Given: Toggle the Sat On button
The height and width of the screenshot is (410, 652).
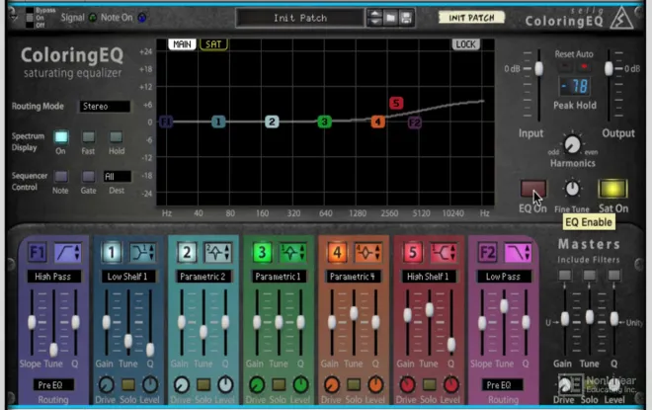Looking at the screenshot, I should tap(612, 189).
